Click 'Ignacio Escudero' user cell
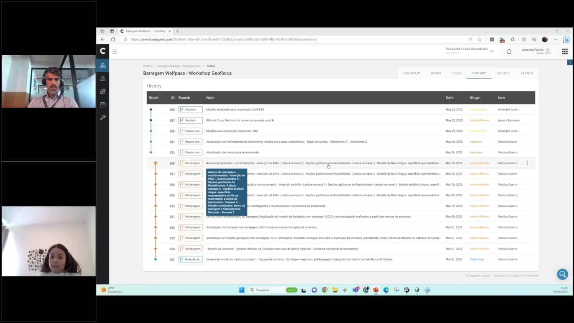 coord(509,120)
